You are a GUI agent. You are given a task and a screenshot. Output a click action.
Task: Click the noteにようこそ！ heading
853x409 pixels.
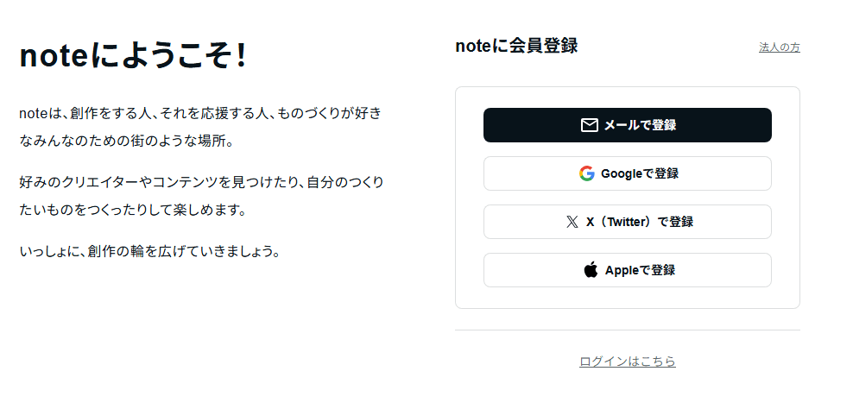(x=134, y=56)
